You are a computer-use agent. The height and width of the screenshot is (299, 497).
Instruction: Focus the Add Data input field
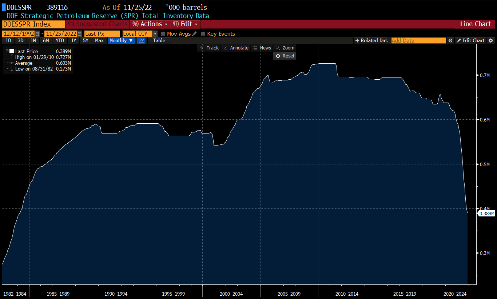point(418,40)
